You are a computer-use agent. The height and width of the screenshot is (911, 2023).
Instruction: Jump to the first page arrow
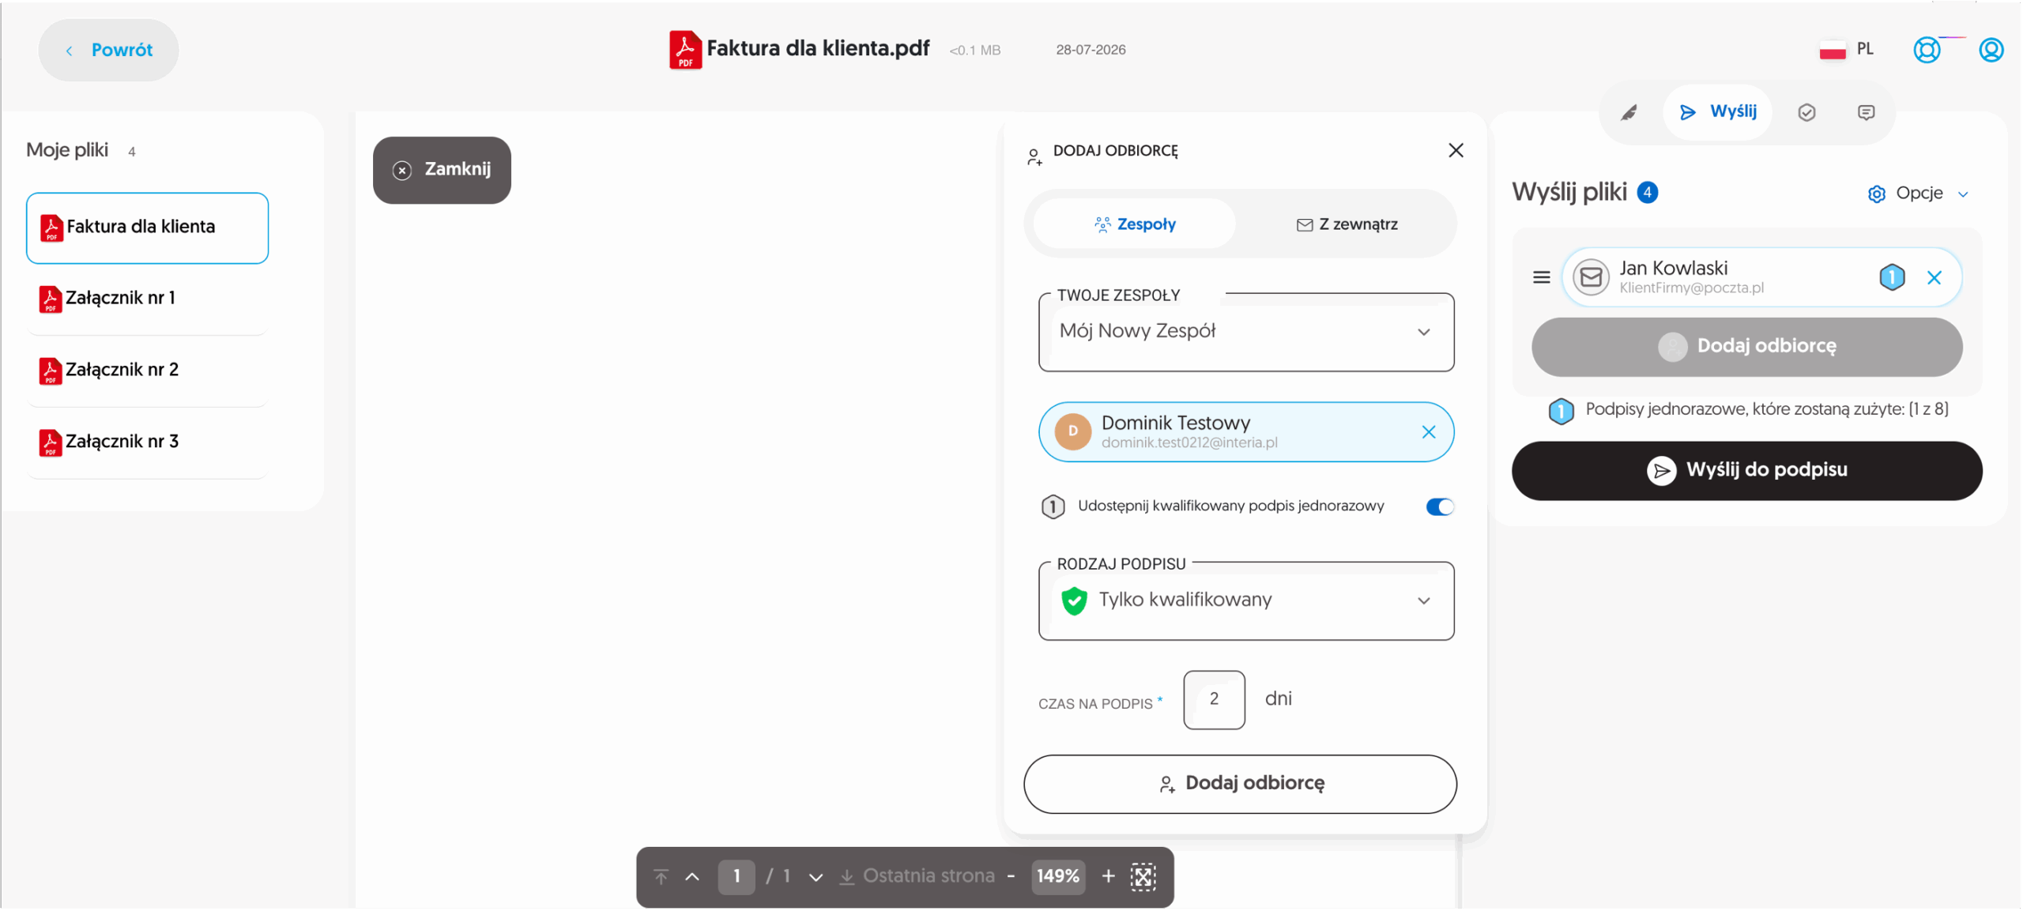pyautogui.click(x=661, y=876)
